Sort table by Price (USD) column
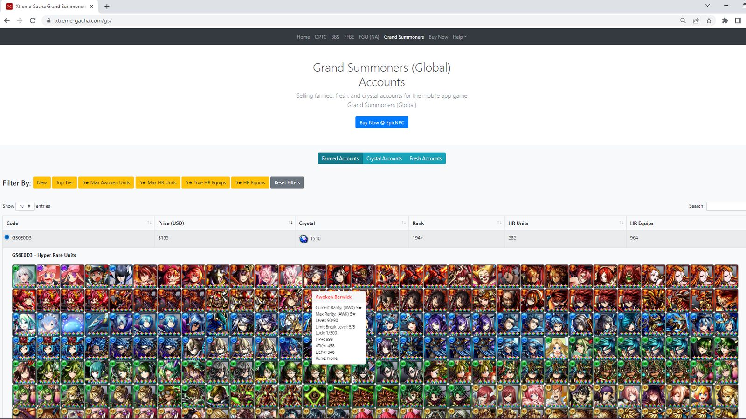The width and height of the screenshot is (746, 419). click(x=225, y=223)
